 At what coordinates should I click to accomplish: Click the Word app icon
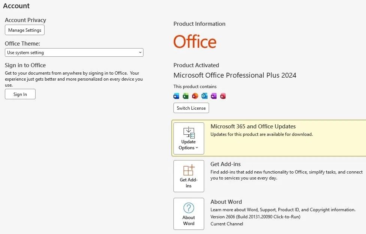point(176,96)
